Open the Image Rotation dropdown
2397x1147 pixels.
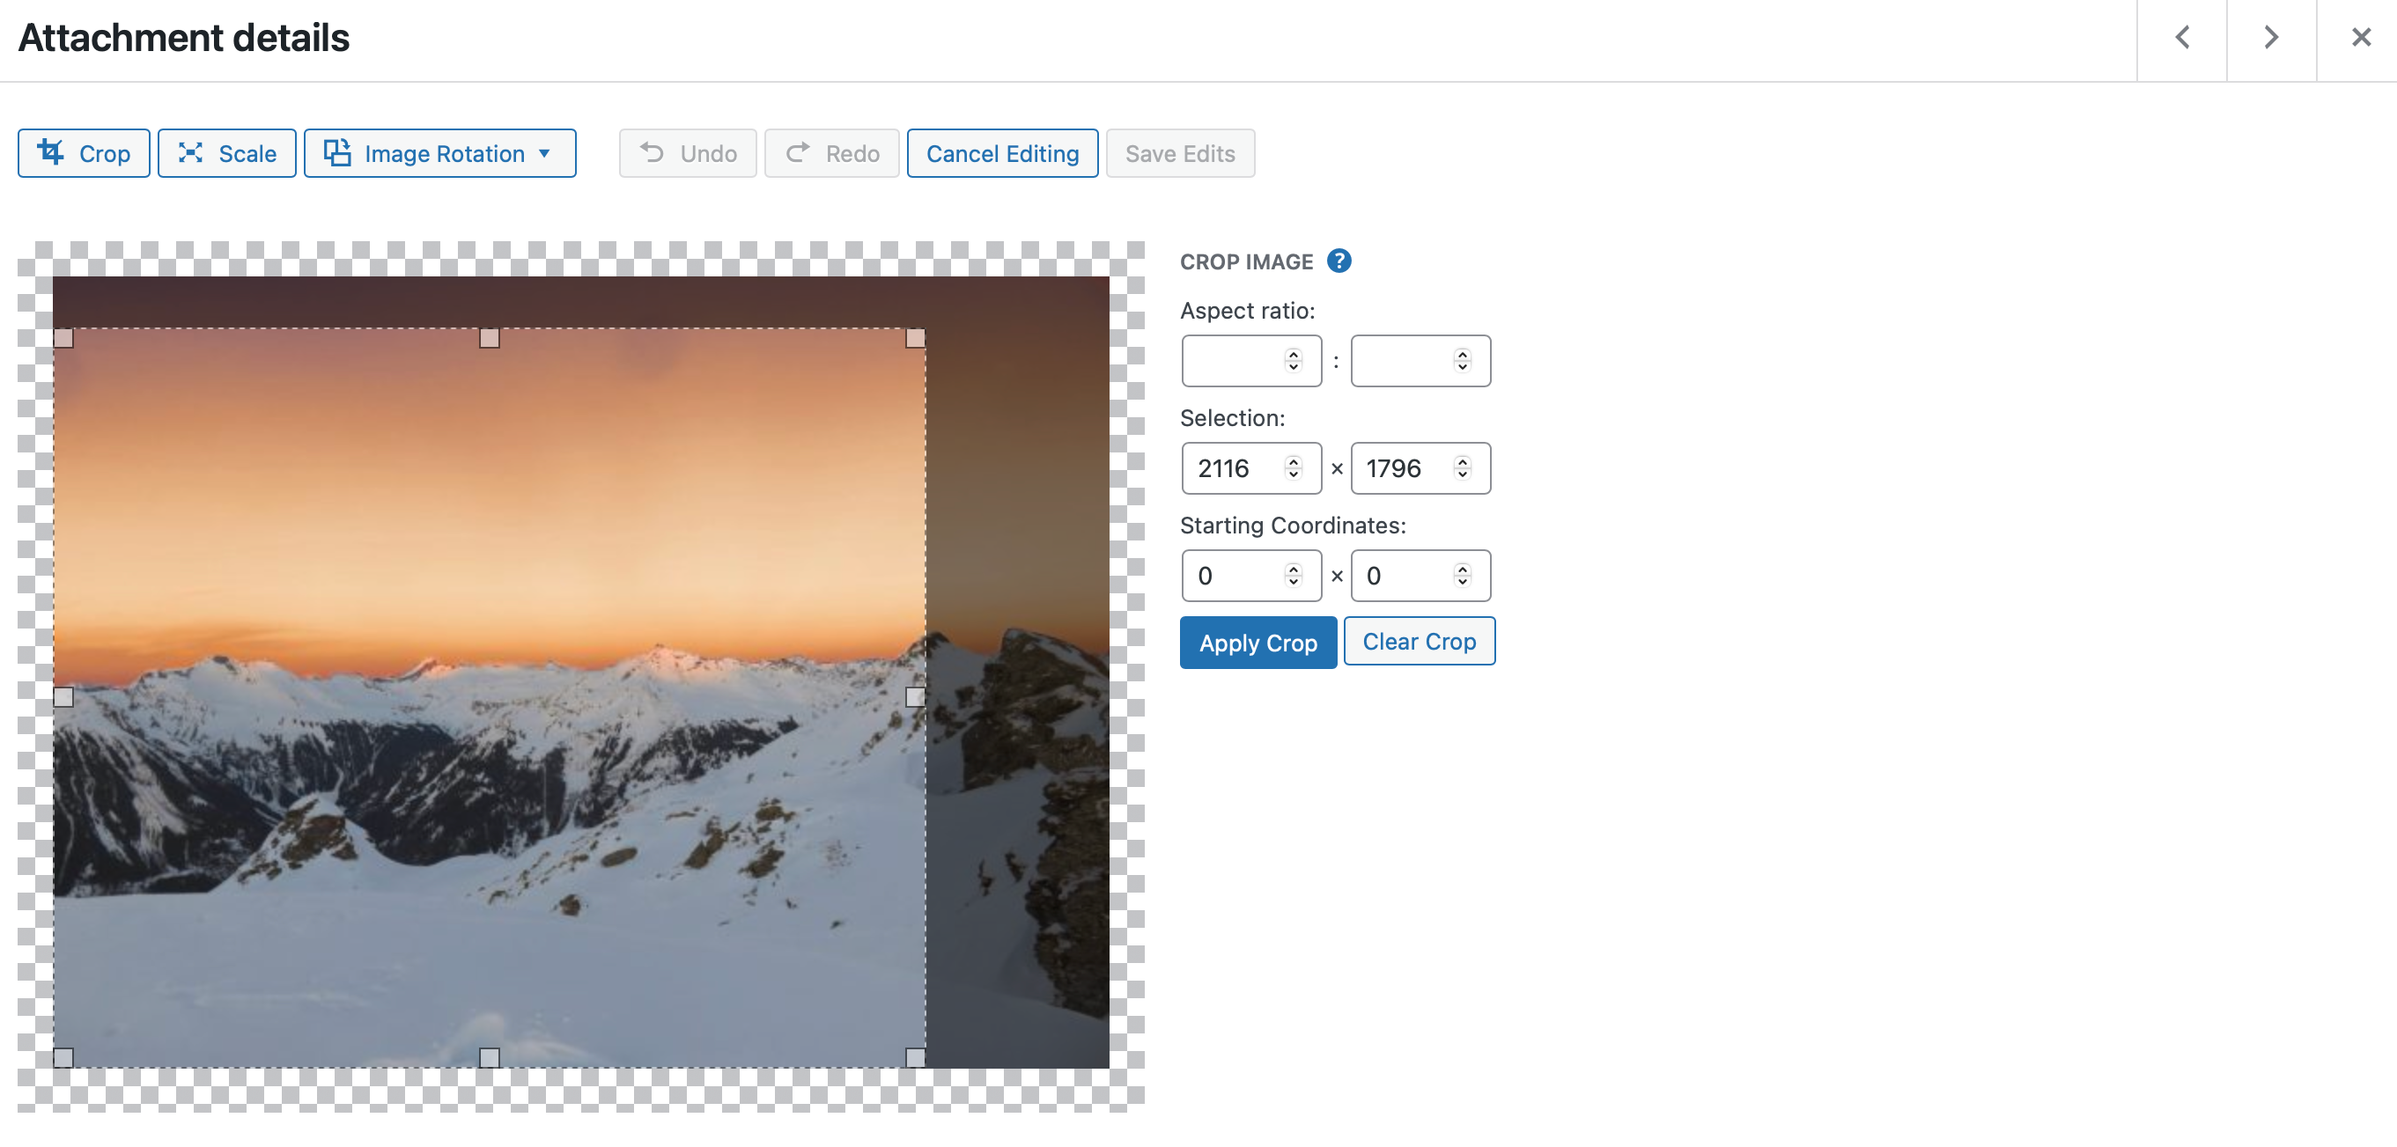(x=544, y=153)
